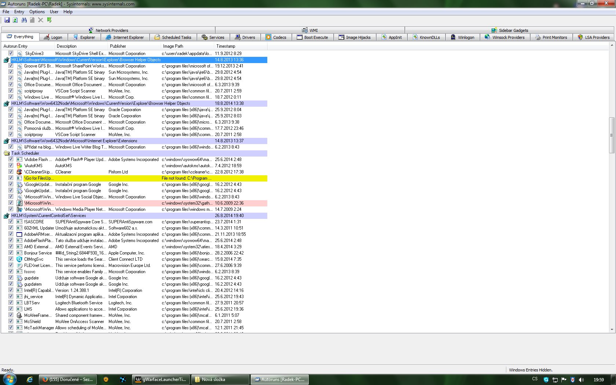Click the "Piriform Ltd" publisher cell
The image size is (616, 385).
pyautogui.click(x=118, y=172)
